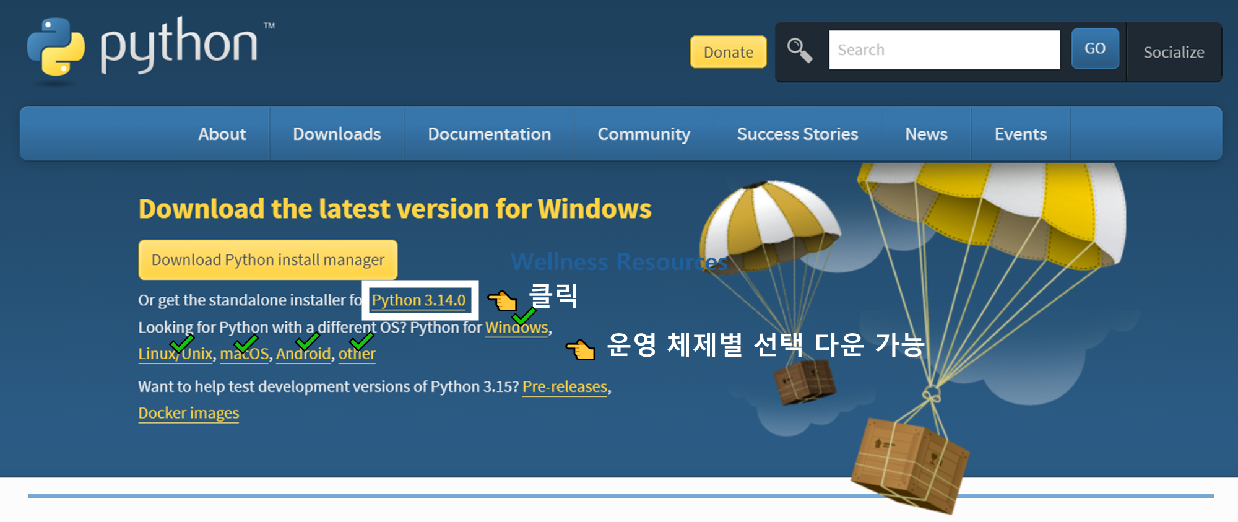Click the Donate button
This screenshot has width=1238, height=522.
pos(729,52)
